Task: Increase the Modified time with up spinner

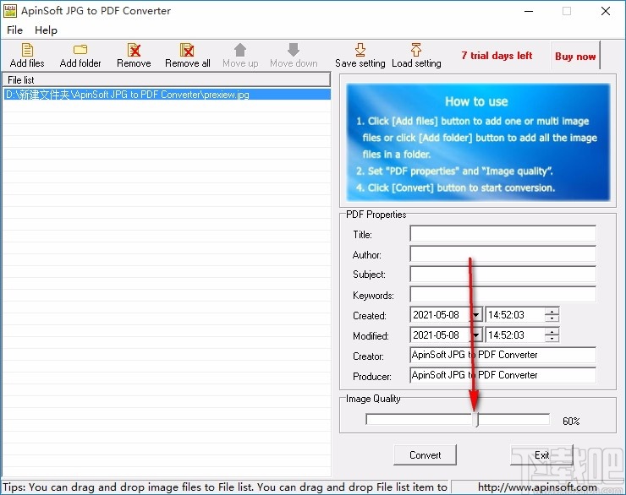Action: [x=552, y=332]
